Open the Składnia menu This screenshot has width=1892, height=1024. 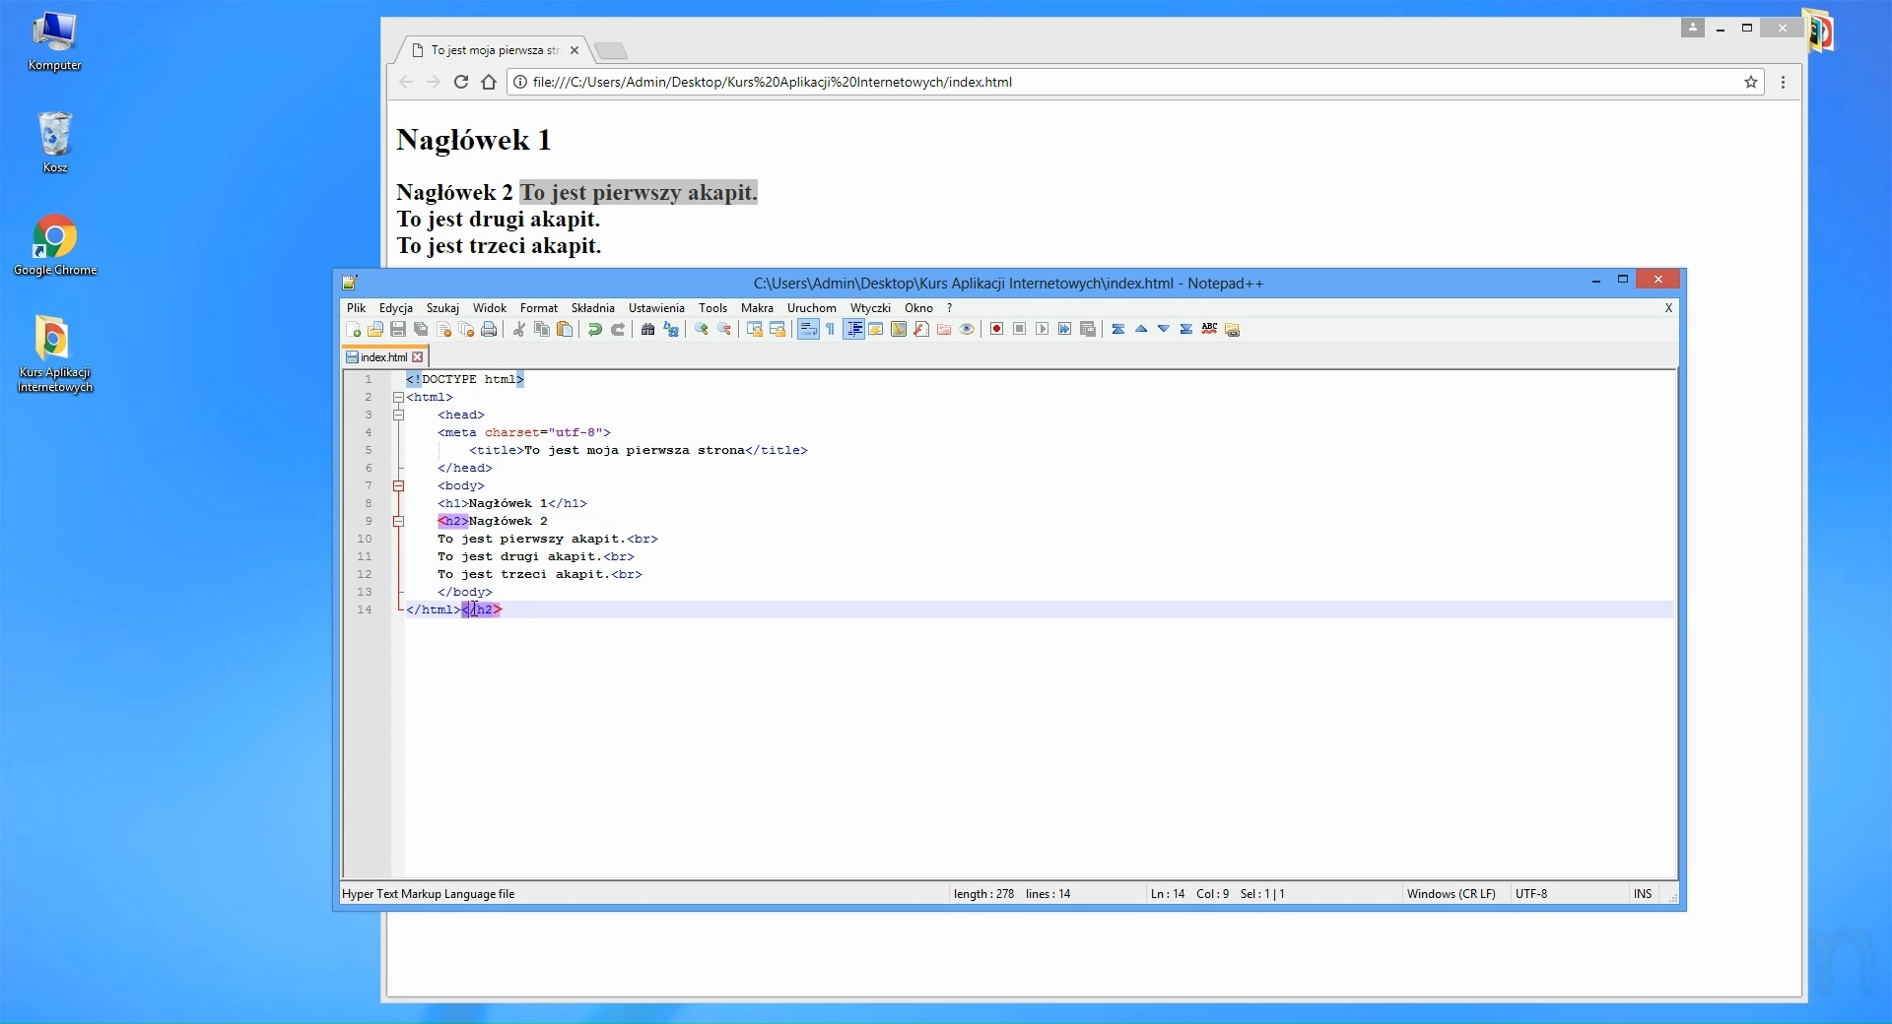592,308
